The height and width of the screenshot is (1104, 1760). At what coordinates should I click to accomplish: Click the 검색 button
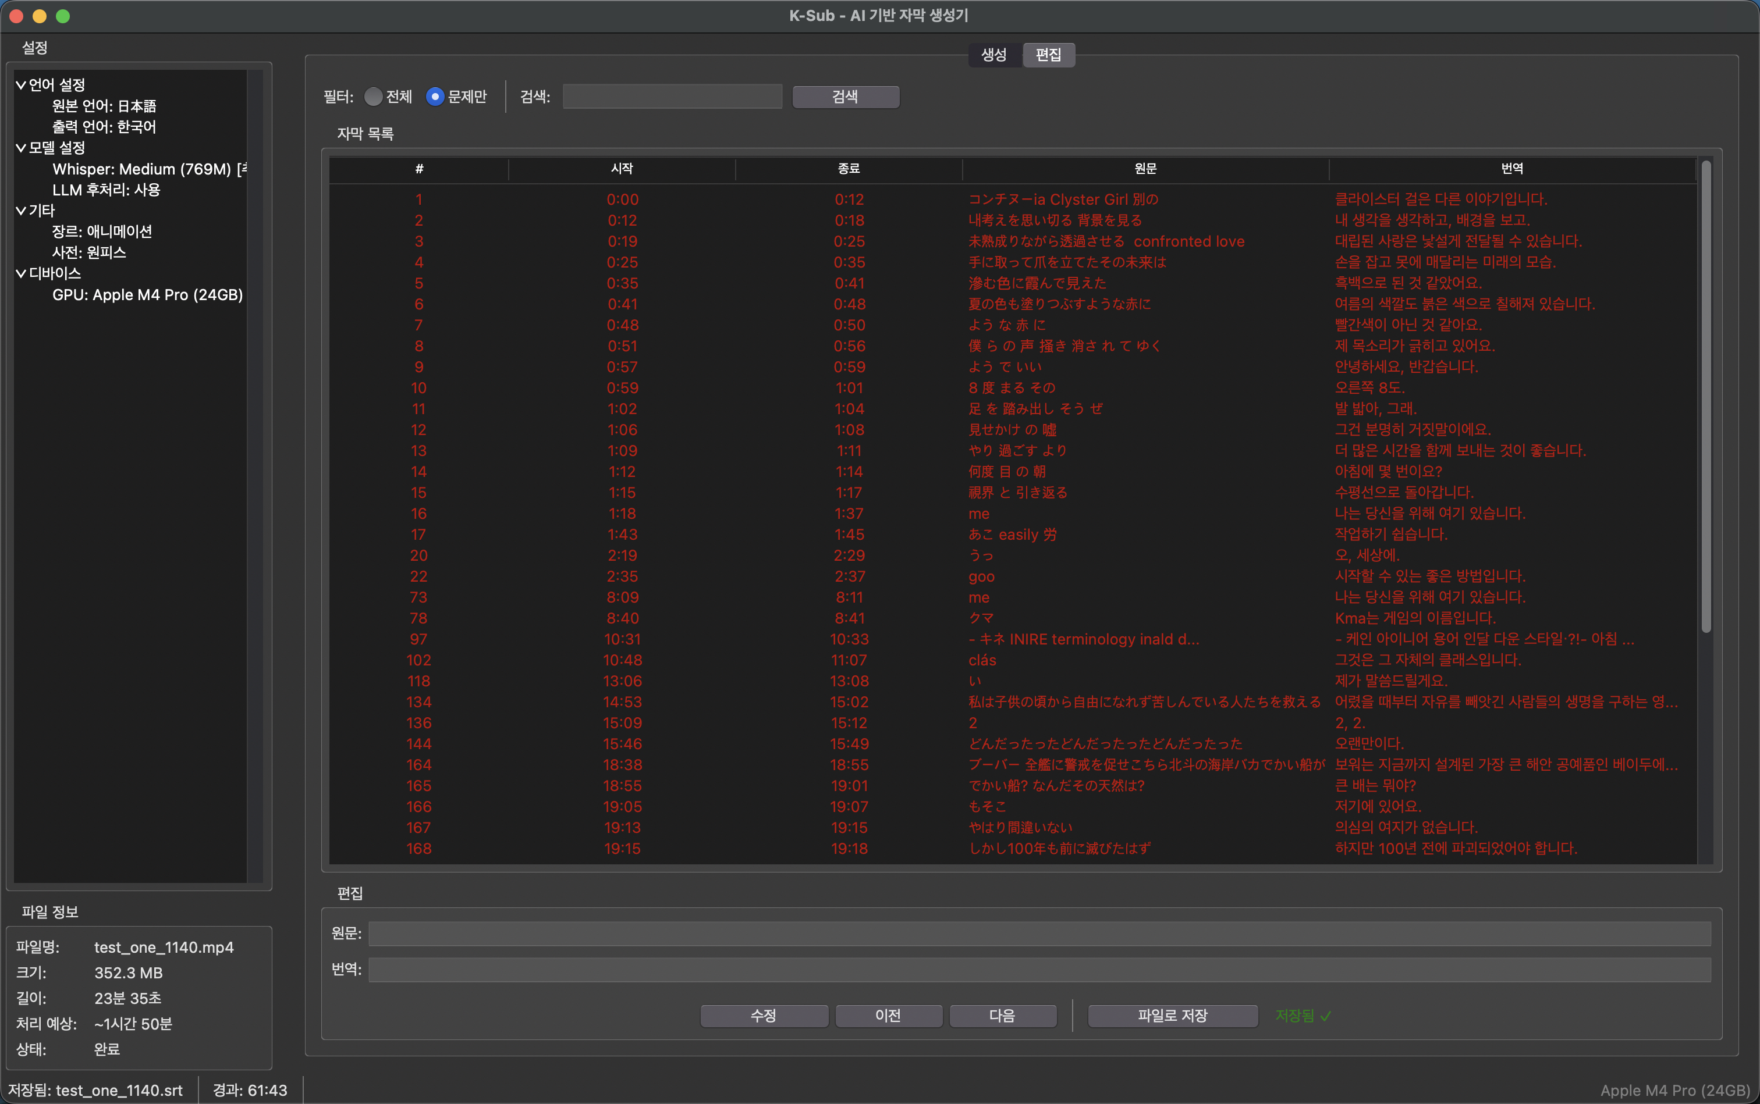tap(845, 97)
